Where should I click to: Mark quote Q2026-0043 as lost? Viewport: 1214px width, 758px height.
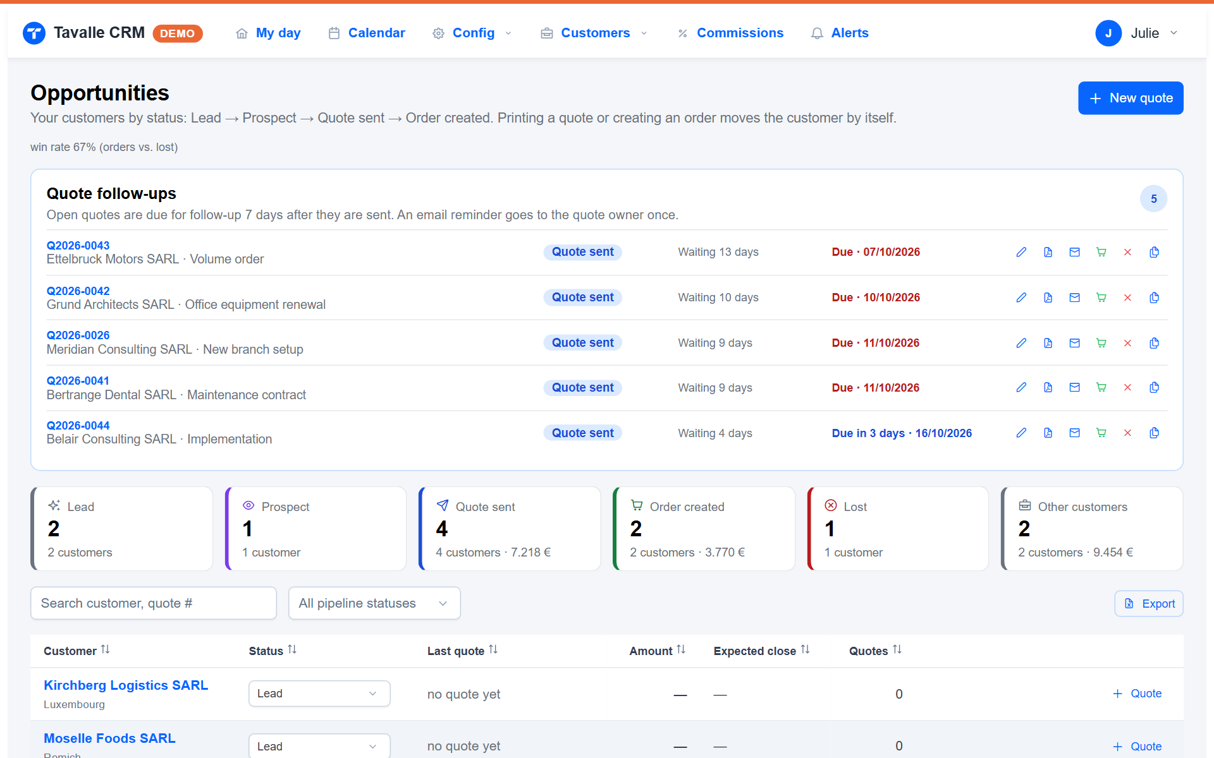[x=1127, y=252]
